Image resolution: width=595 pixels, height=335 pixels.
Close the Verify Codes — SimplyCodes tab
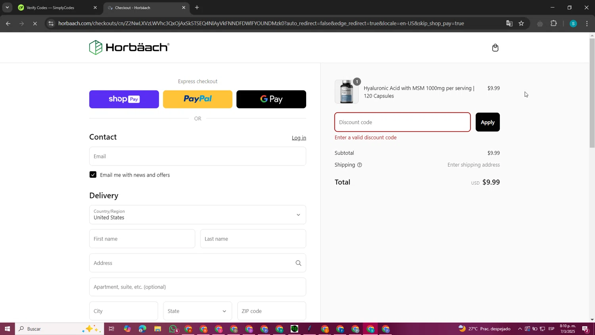click(95, 8)
